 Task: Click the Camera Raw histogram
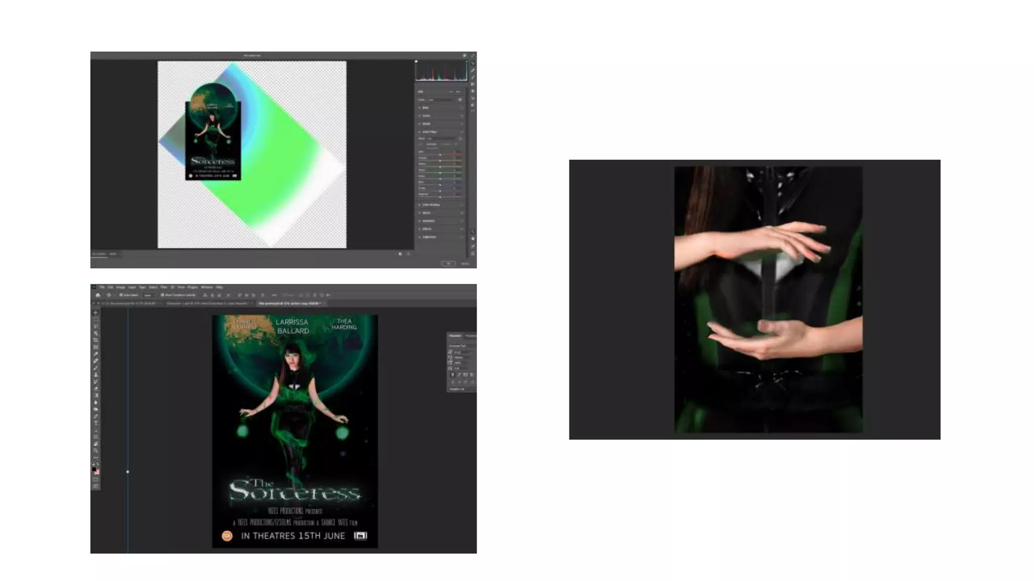click(x=441, y=71)
